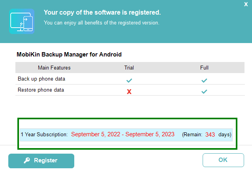252x173 pixels.
Task: Click the Full column header
Action: [x=204, y=68]
